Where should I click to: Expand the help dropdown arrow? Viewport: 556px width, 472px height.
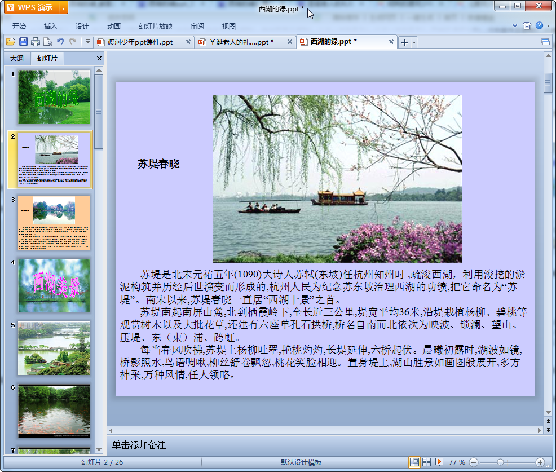click(549, 25)
